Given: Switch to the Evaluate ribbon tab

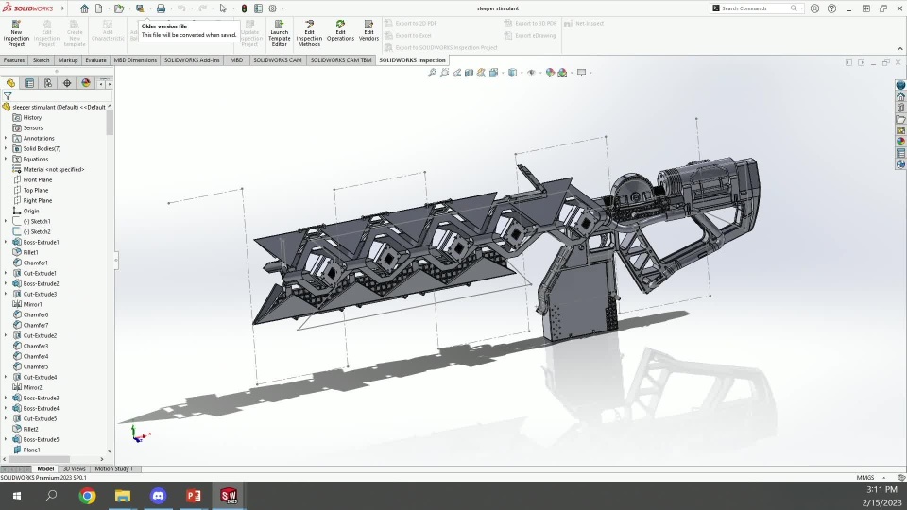Looking at the screenshot, I should coord(95,59).
